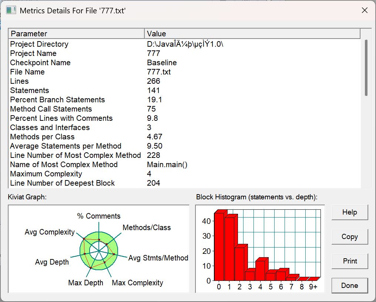Viewport: 376px width, 302px height.
Task: Select Name of Most Complex Method row
Action: point(185,165)
